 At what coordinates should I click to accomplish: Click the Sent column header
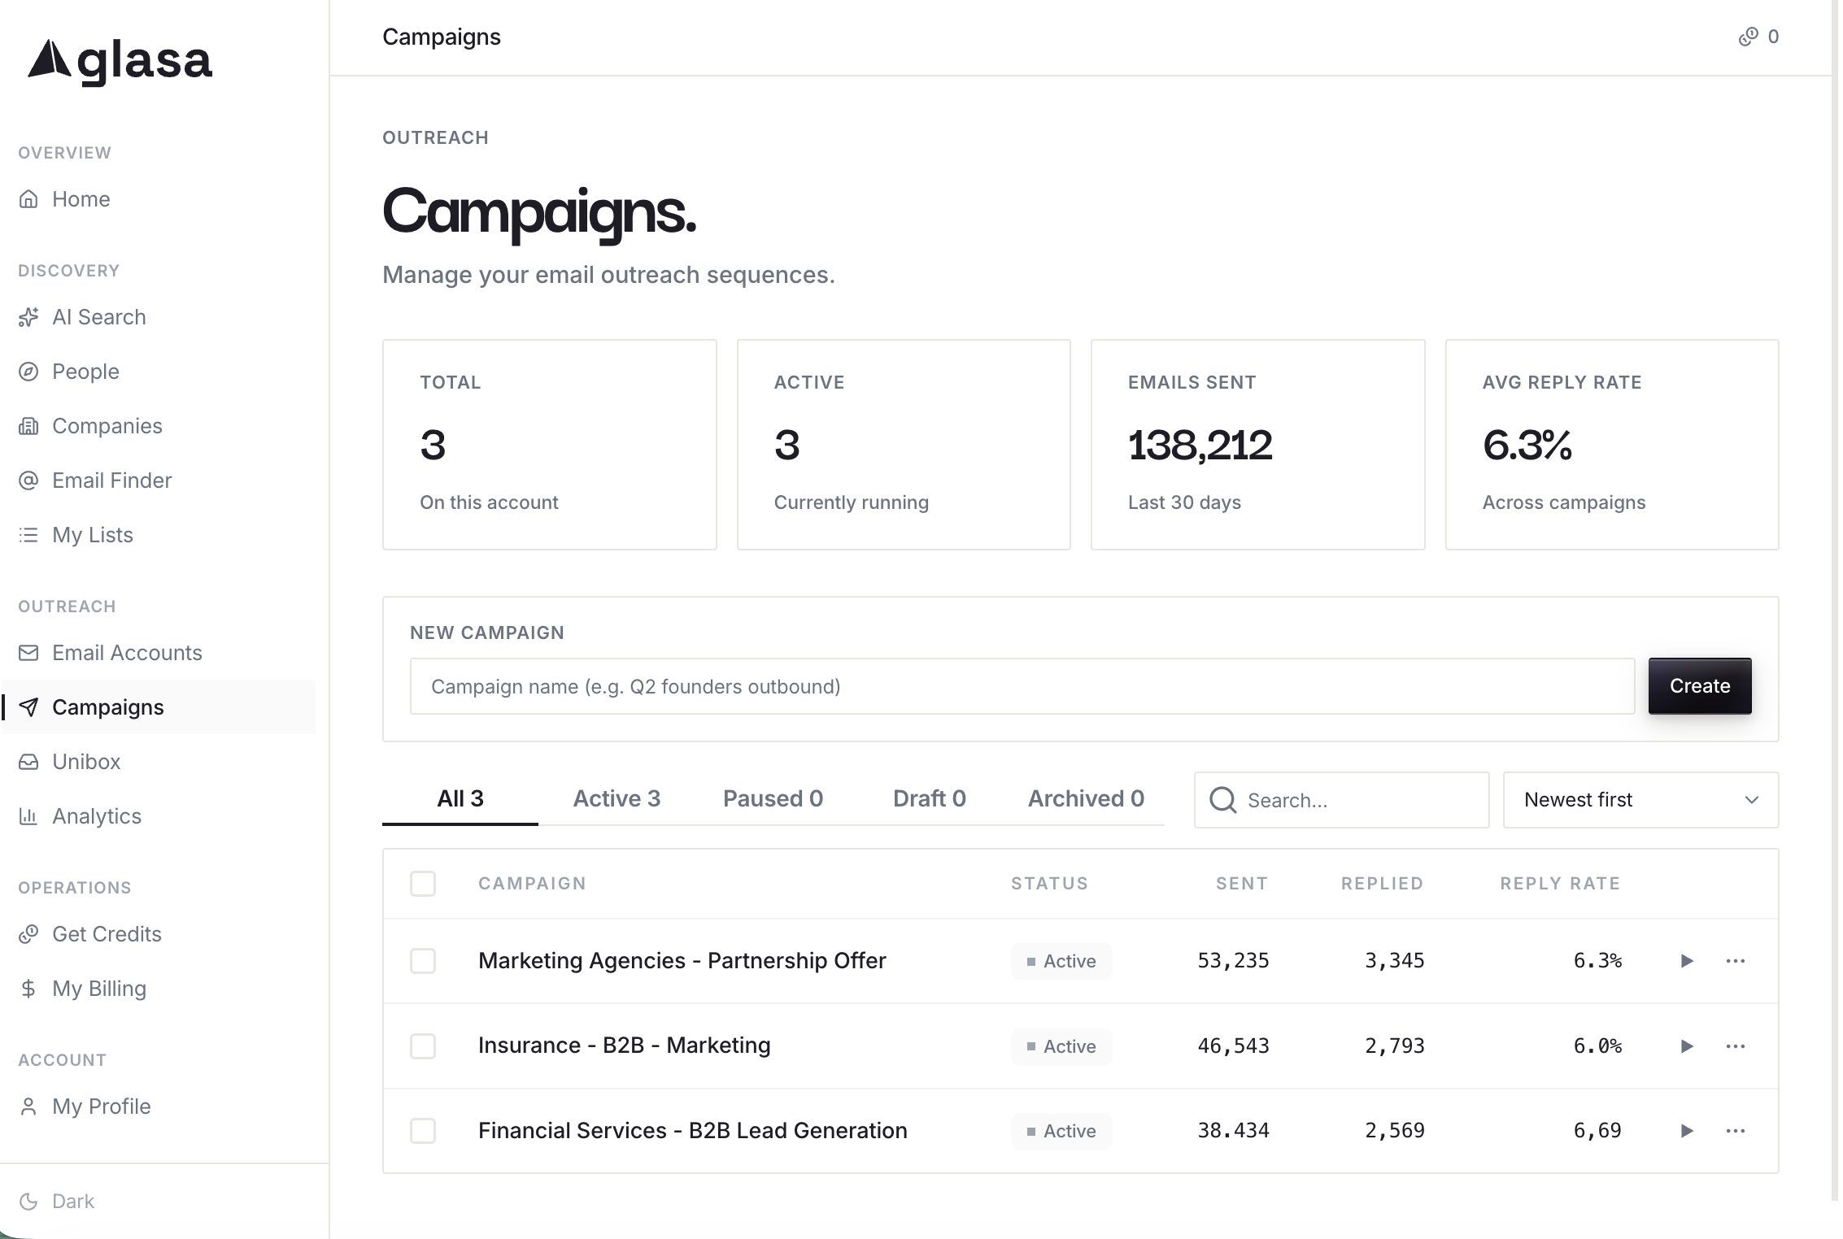1242,884
